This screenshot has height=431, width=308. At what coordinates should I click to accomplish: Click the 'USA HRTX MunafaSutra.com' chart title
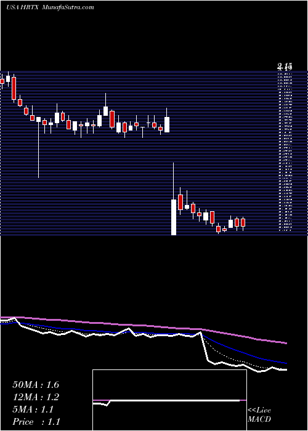pos(50,7)
